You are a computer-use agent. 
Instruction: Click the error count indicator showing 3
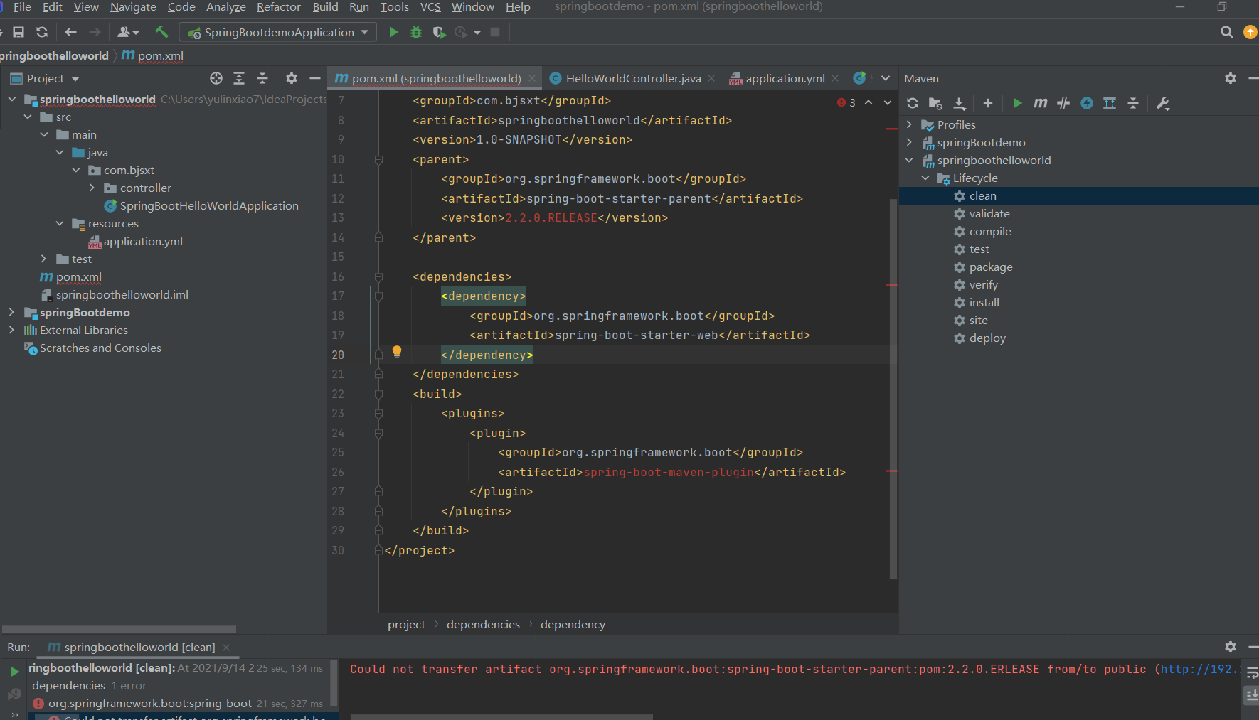tap(846, 102)
